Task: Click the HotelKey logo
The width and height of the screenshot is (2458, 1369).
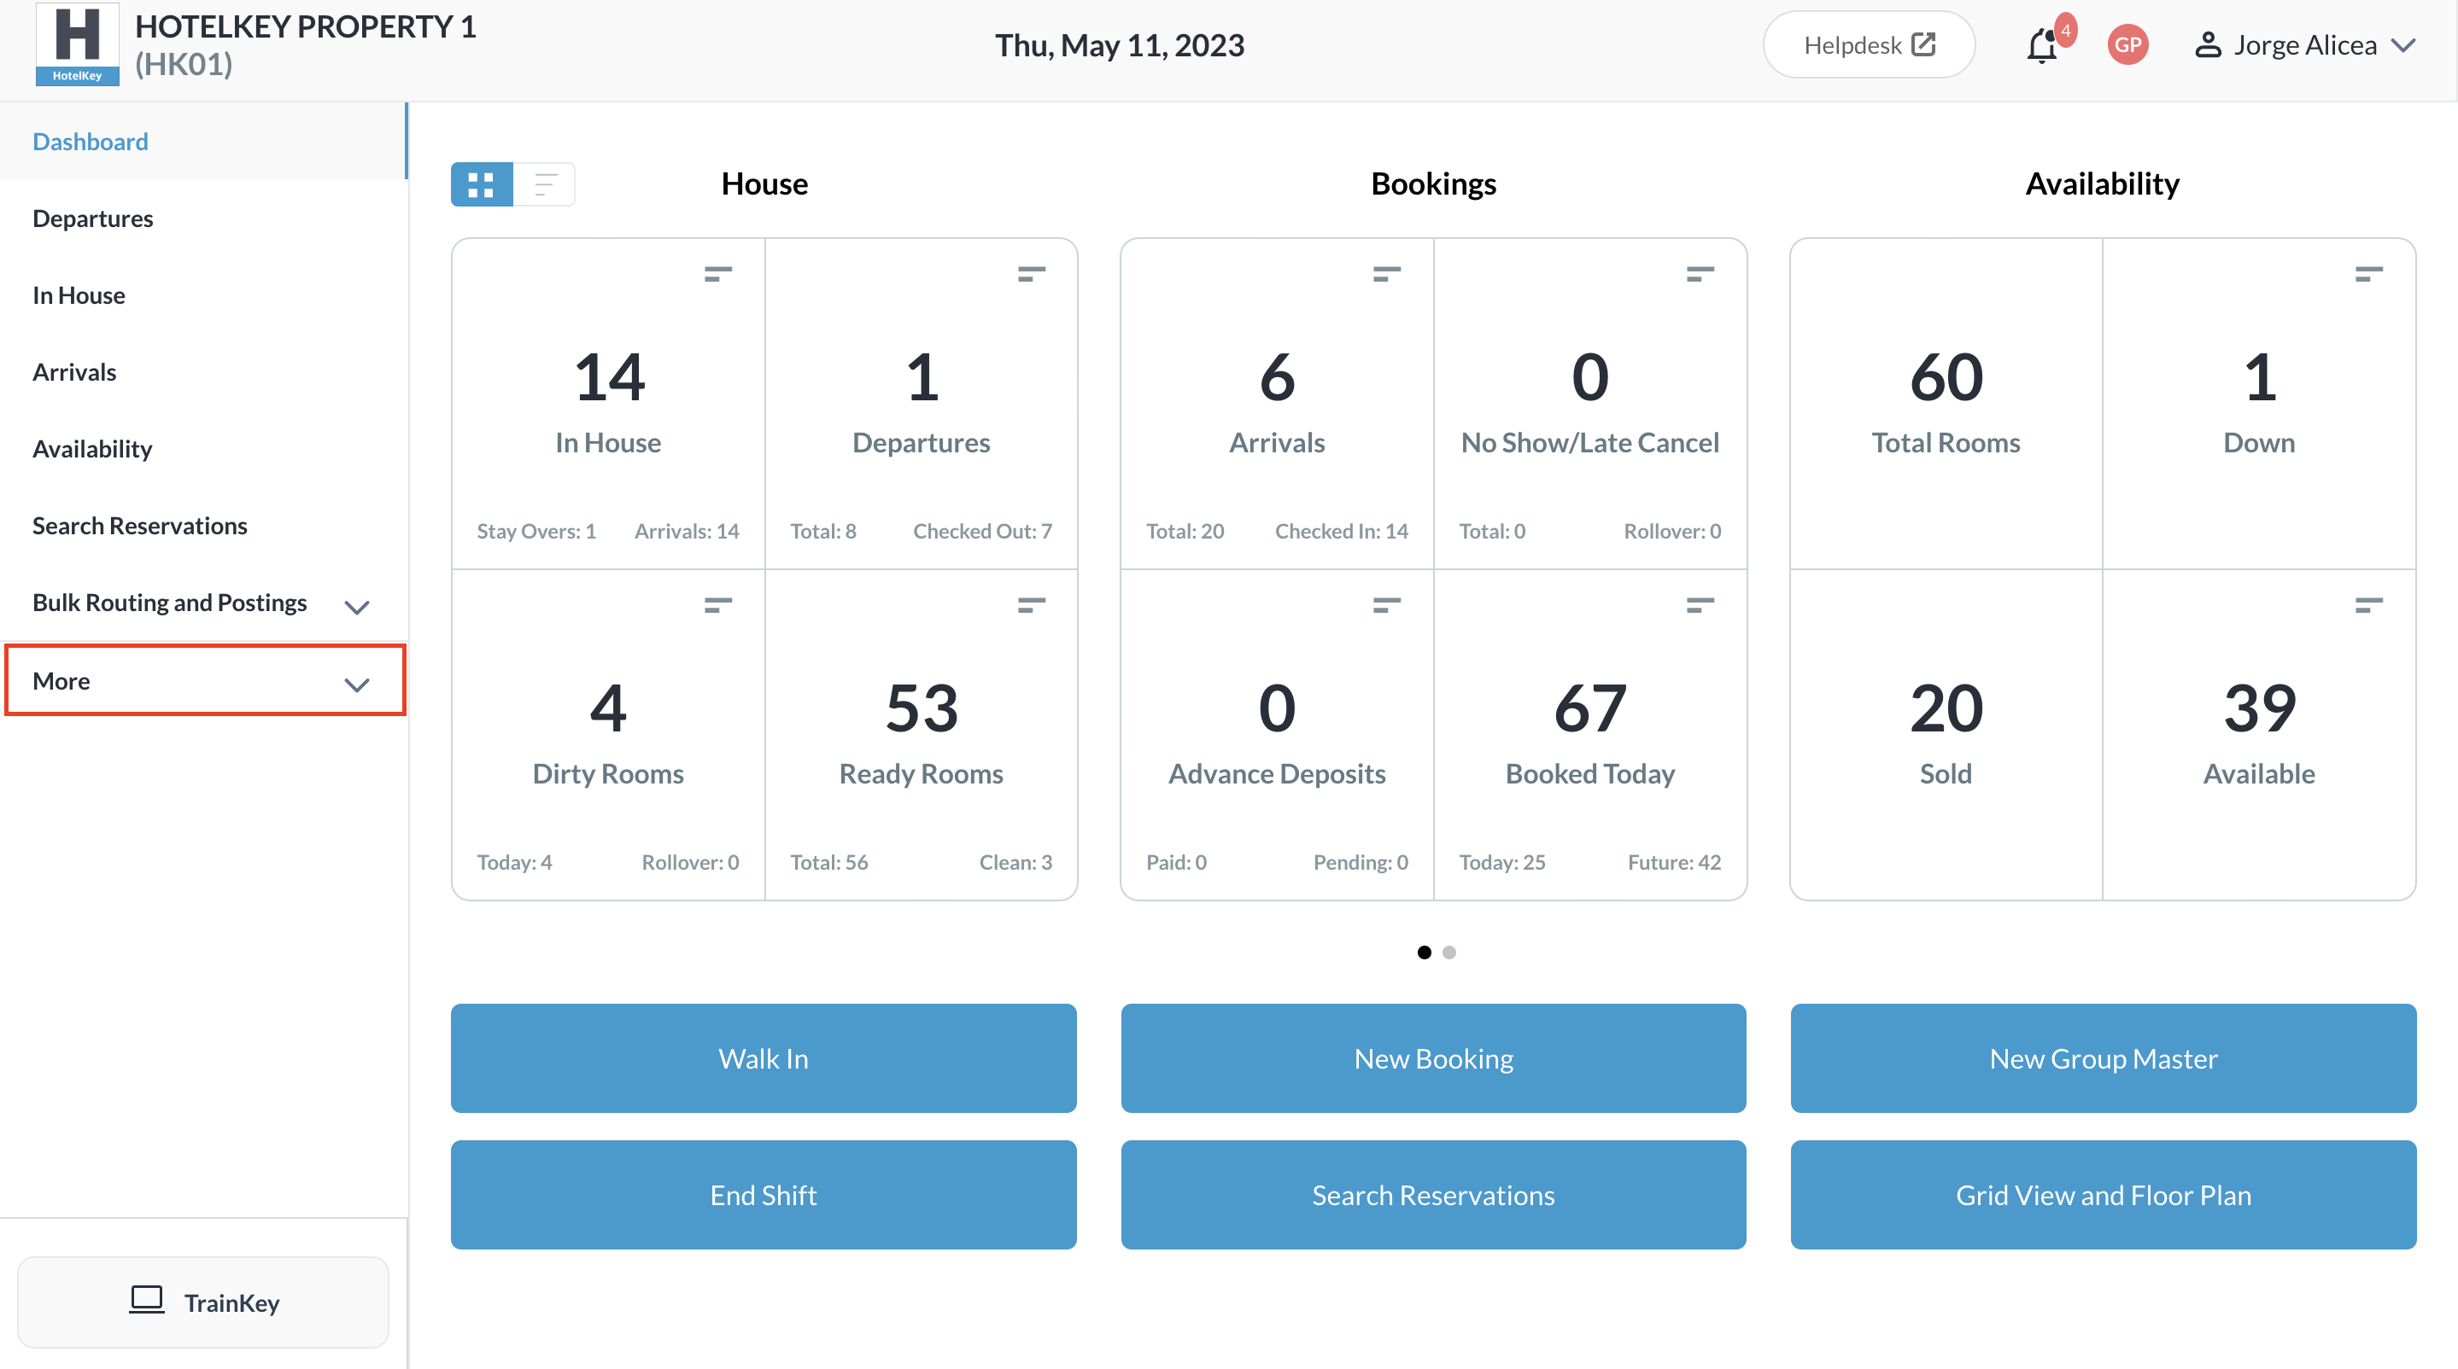Action: [77, 44]
